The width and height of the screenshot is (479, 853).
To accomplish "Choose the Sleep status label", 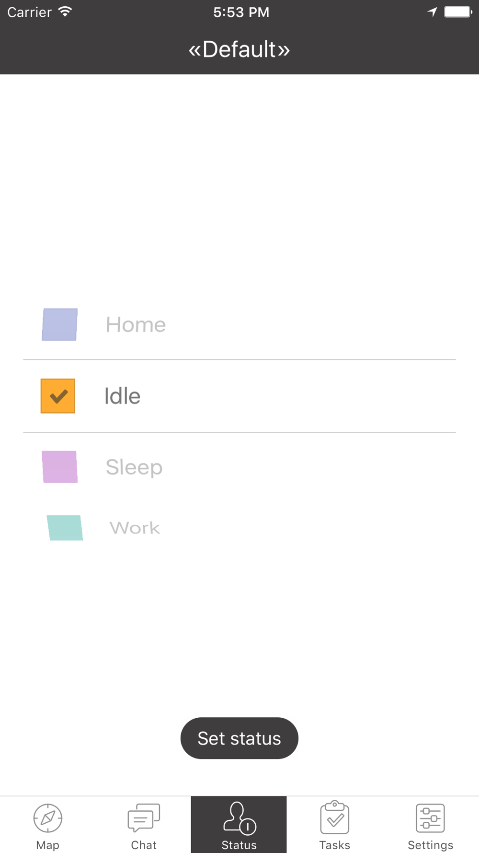I will coord(134,467).
